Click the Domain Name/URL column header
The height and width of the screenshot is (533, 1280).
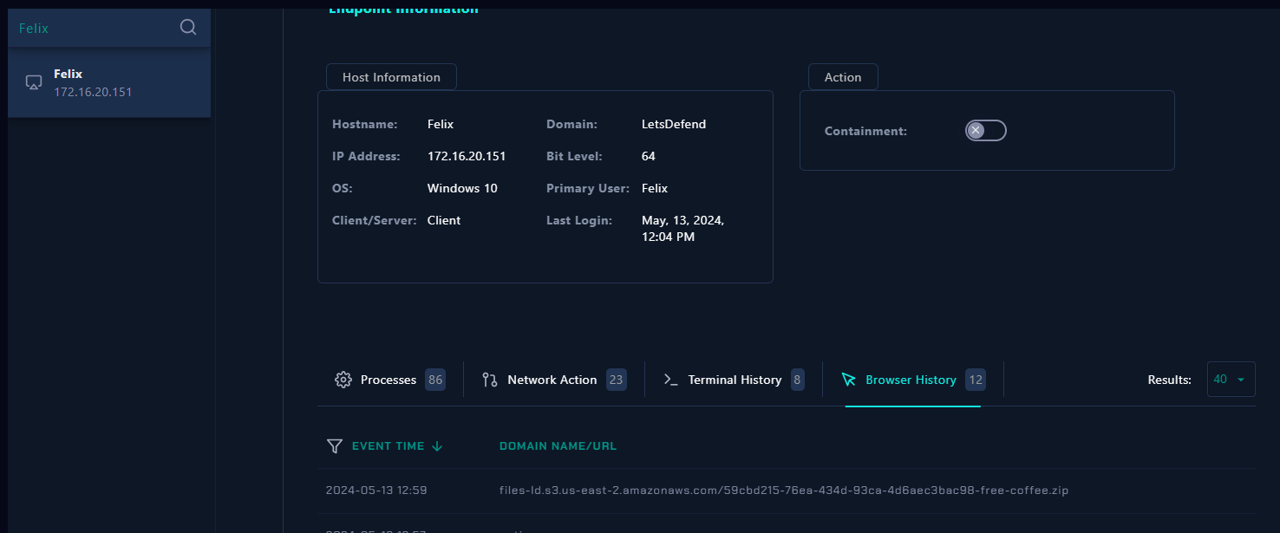pos(558,446)
